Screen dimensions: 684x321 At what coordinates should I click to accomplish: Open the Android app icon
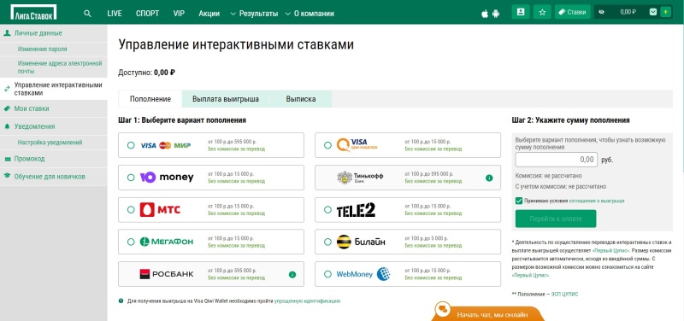[x=496, y=14]
